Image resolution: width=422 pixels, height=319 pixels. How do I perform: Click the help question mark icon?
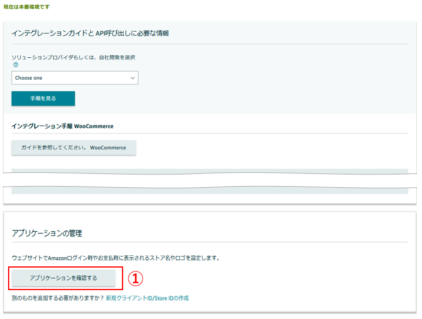16,65
